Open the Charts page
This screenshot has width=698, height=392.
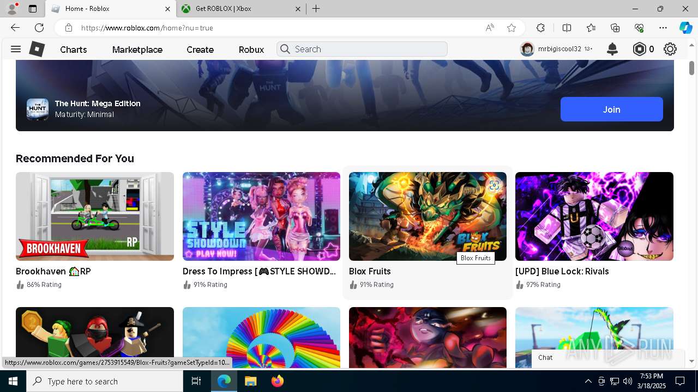[x=74, y=50]
